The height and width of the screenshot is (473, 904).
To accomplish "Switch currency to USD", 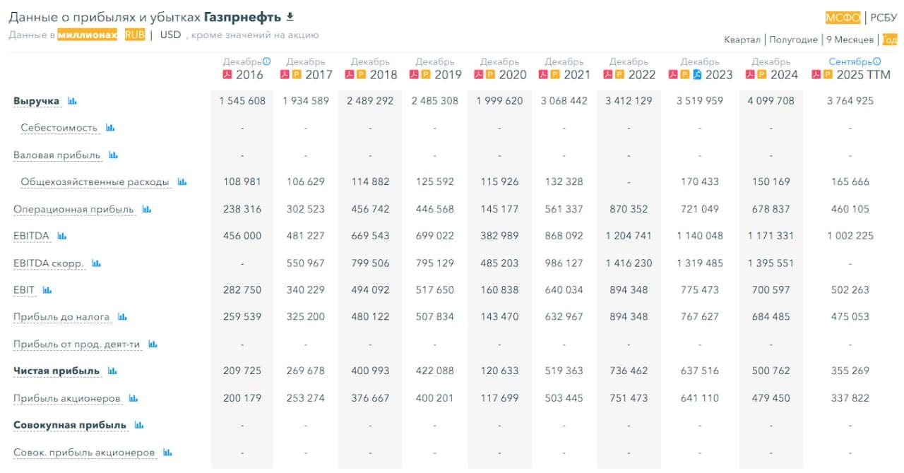I will tap(170, 35).
